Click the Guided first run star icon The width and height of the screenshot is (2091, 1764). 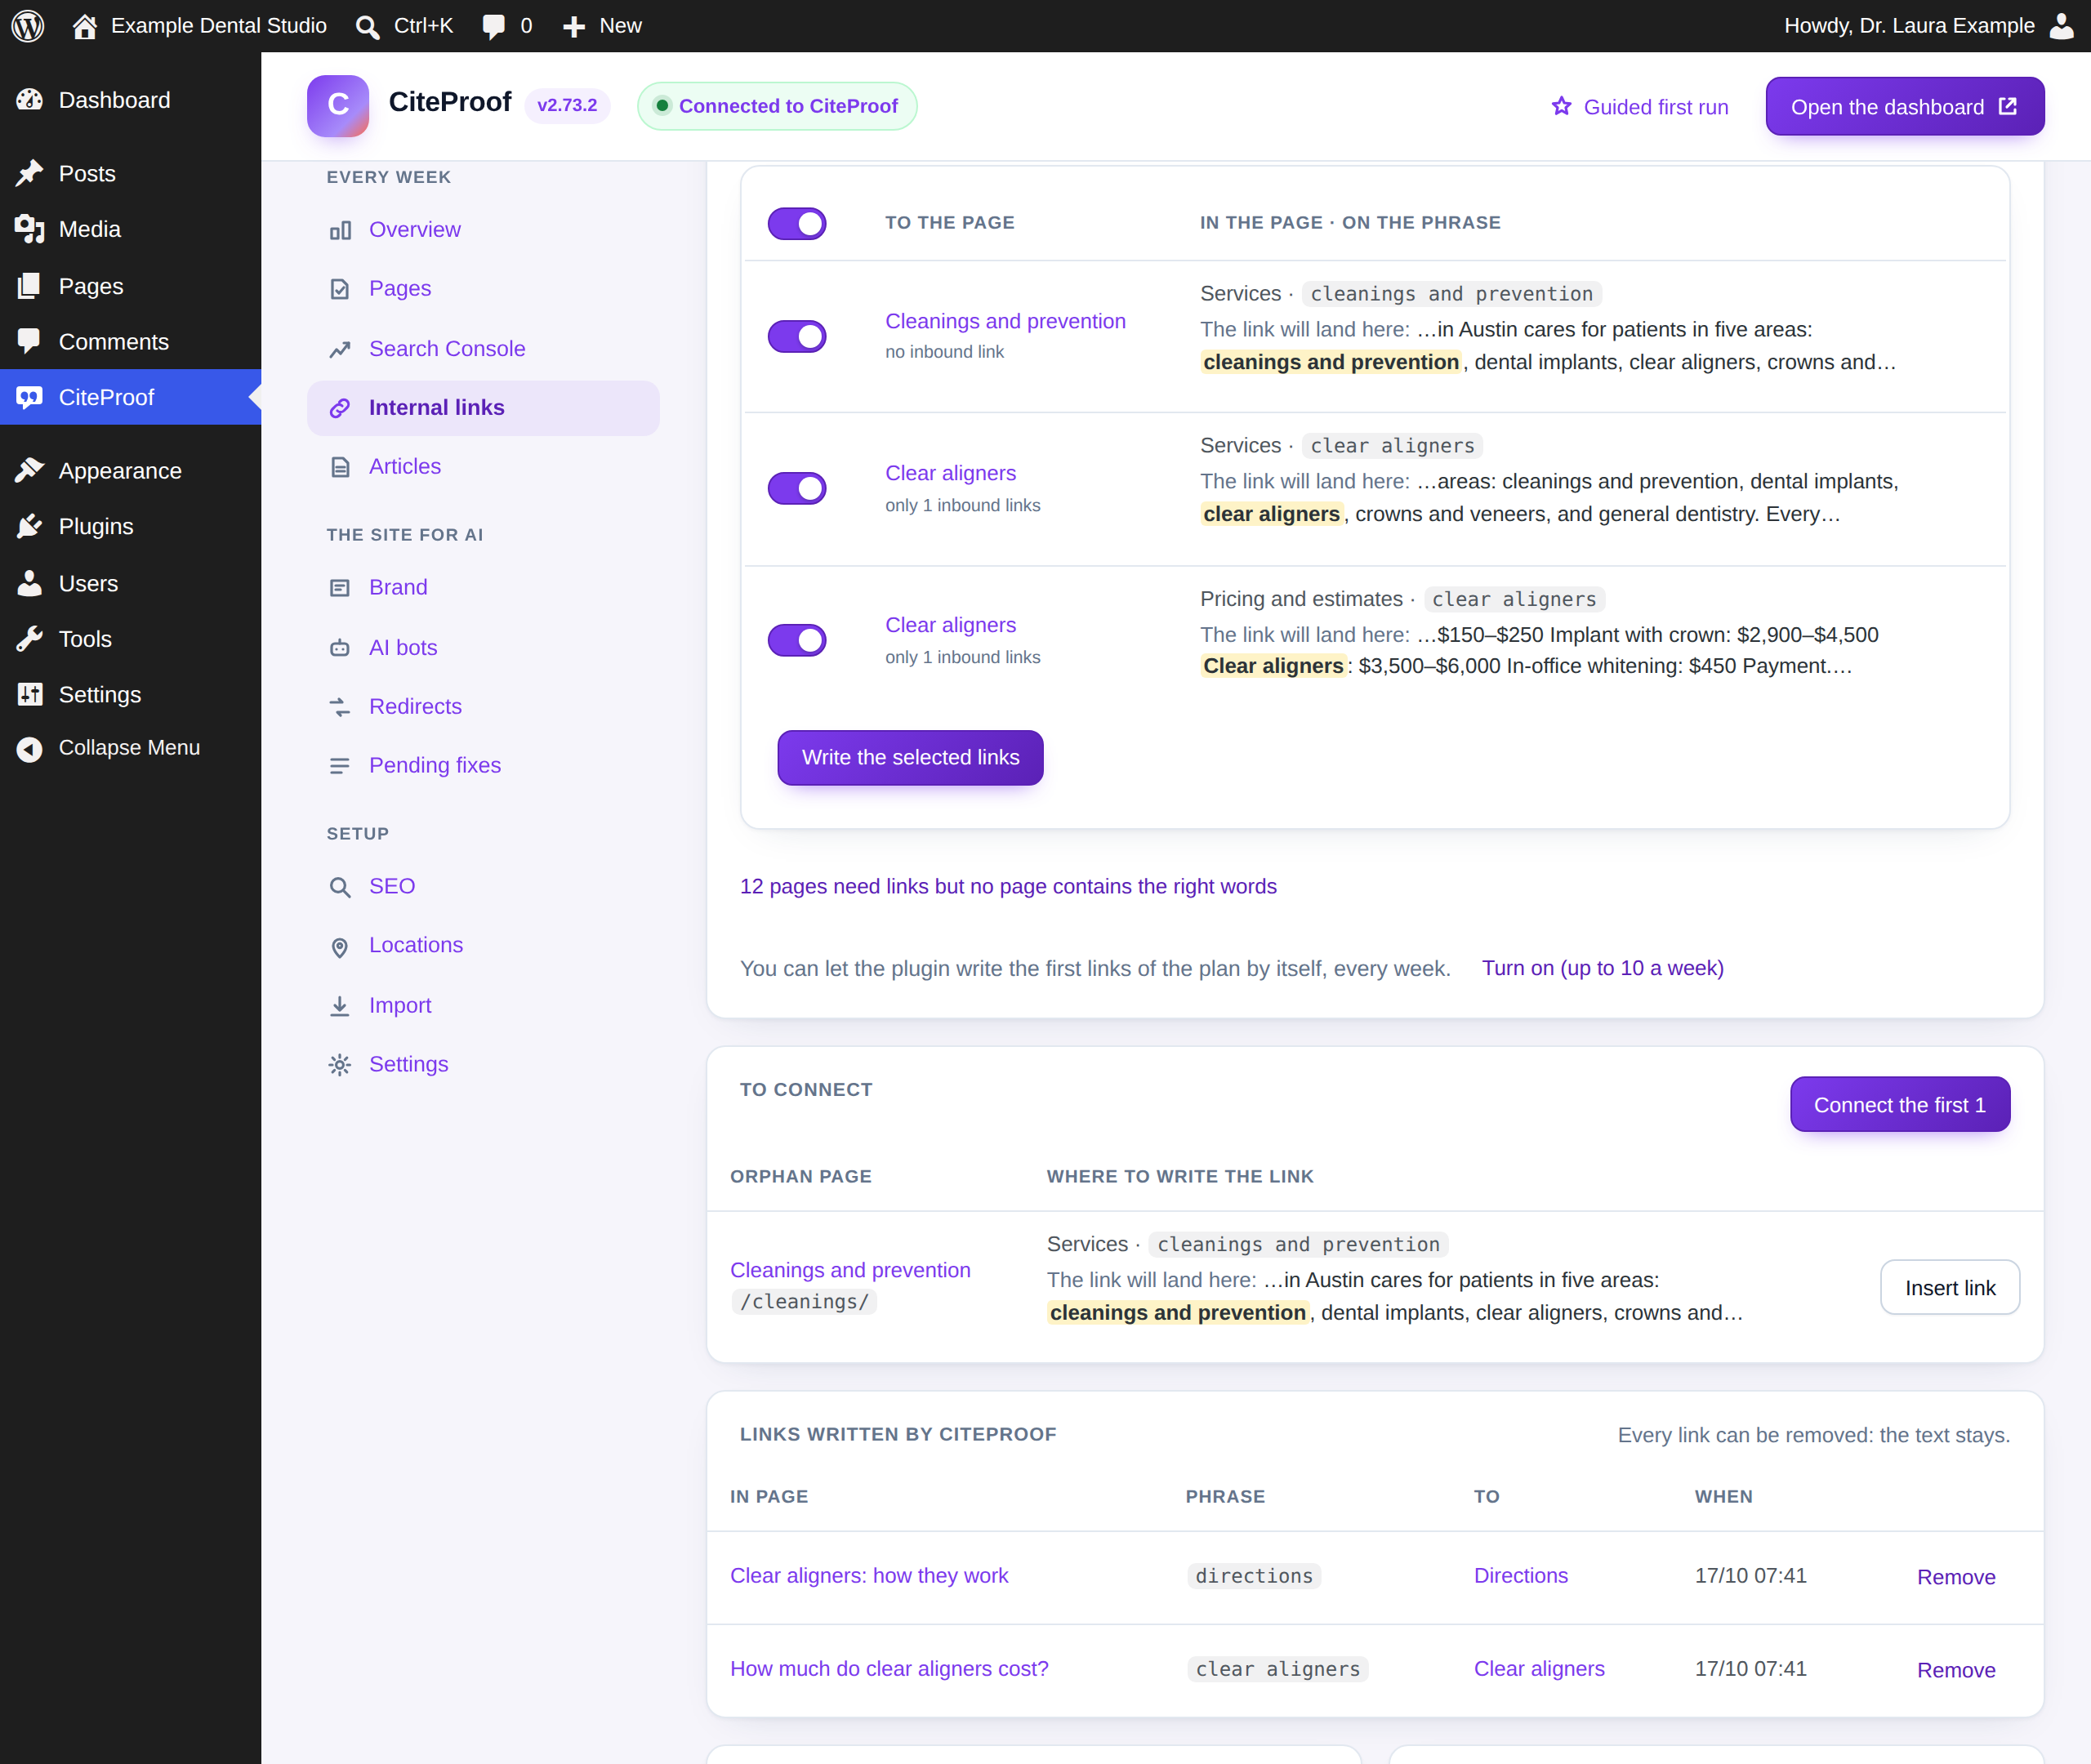point(1561,106)
